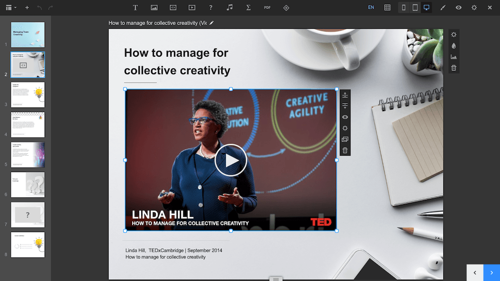Switch to desktop preview mode

[426, 8]
